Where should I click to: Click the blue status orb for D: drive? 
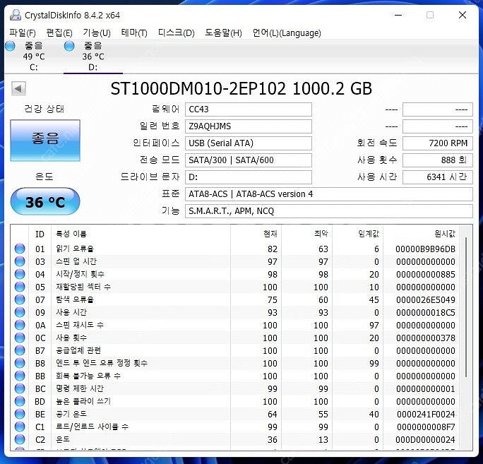[x=69, y=46]
